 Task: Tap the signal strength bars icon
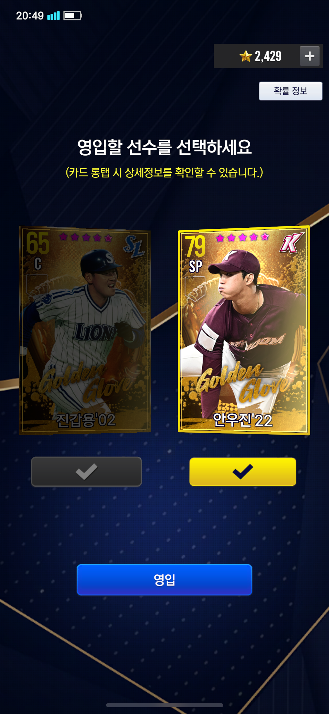(54, 16)
